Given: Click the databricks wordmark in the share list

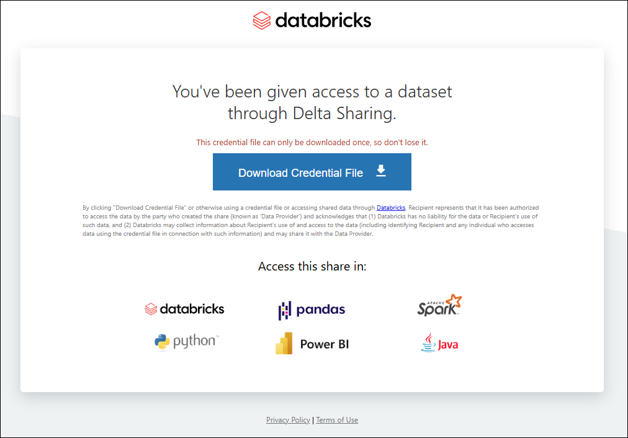Looking at the screenshot, I should (x=192, y=309).
